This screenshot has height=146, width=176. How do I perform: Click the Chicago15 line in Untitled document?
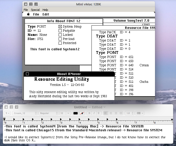(x=83, y=130)
